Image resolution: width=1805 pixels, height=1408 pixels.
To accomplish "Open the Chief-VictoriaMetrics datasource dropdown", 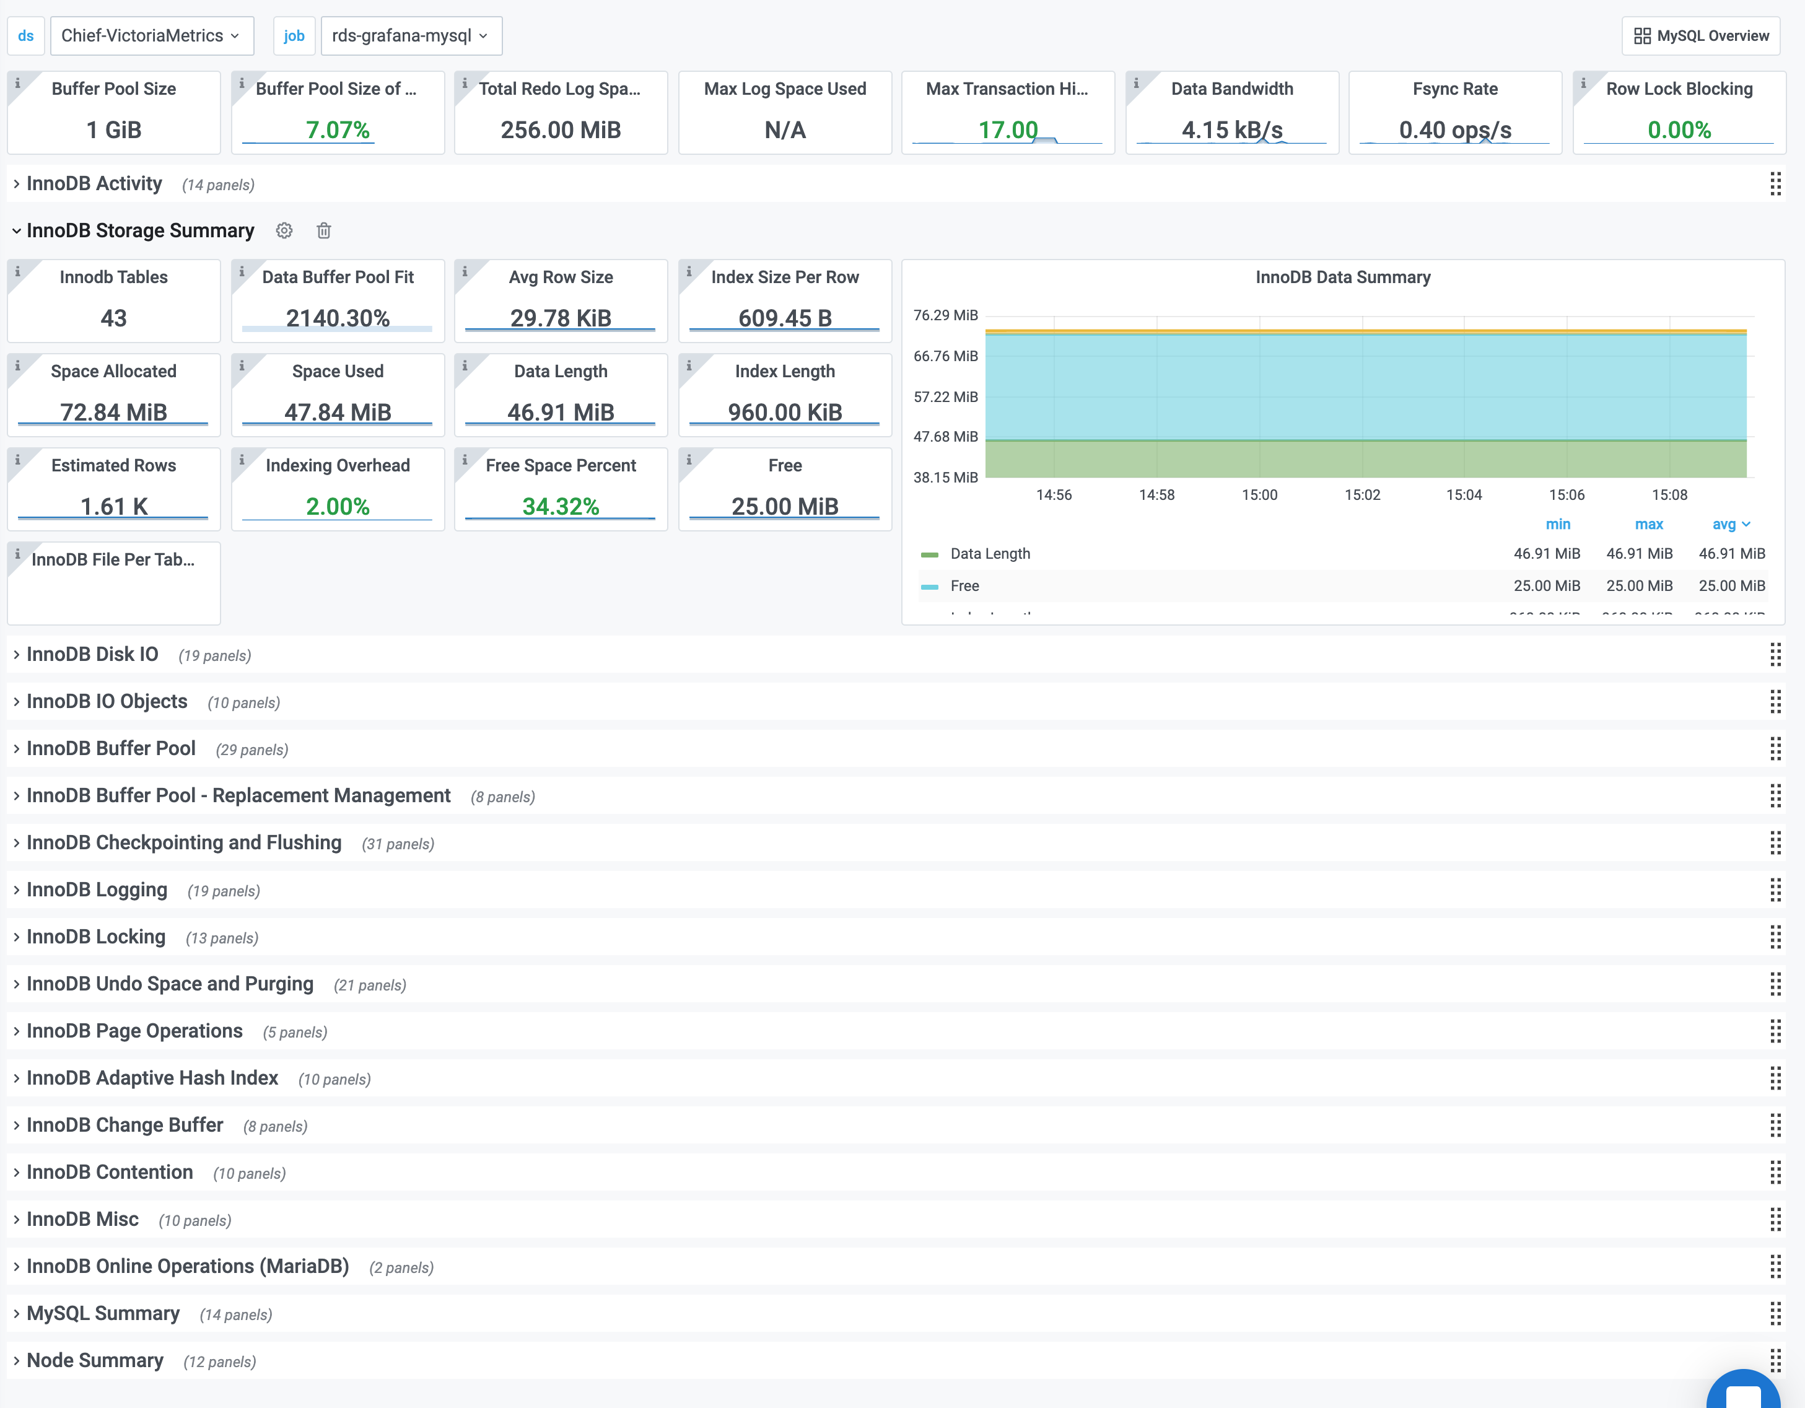I will click(x=152, y=35).
